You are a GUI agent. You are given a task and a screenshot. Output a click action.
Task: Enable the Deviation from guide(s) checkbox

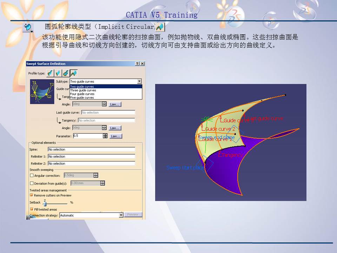[31, 183]
